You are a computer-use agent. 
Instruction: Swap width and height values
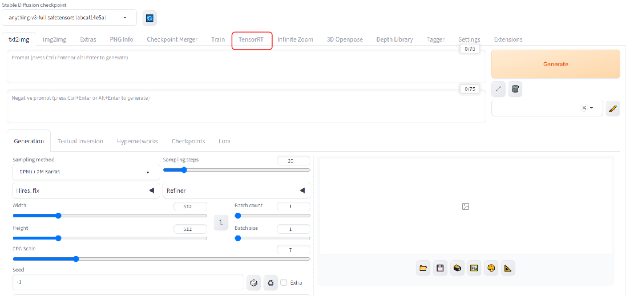tap(221, 223)
